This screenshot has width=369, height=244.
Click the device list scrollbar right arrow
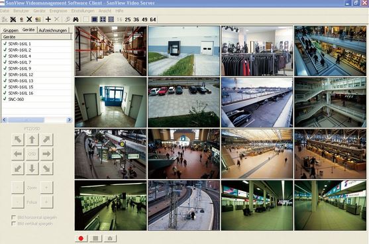tap(69, 120)
